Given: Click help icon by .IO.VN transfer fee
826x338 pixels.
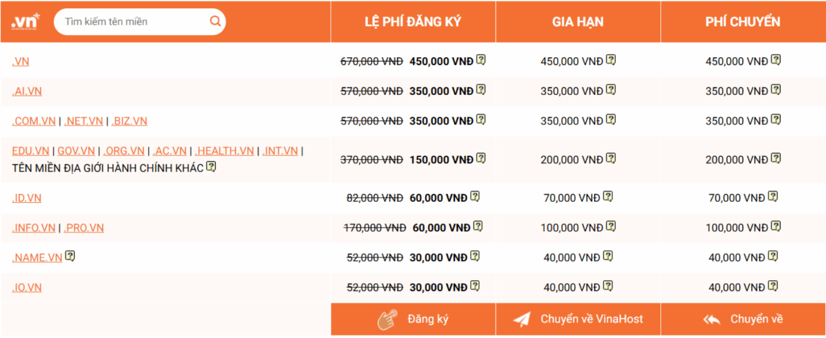Looking at the screenshot, I should coord(773,287).
